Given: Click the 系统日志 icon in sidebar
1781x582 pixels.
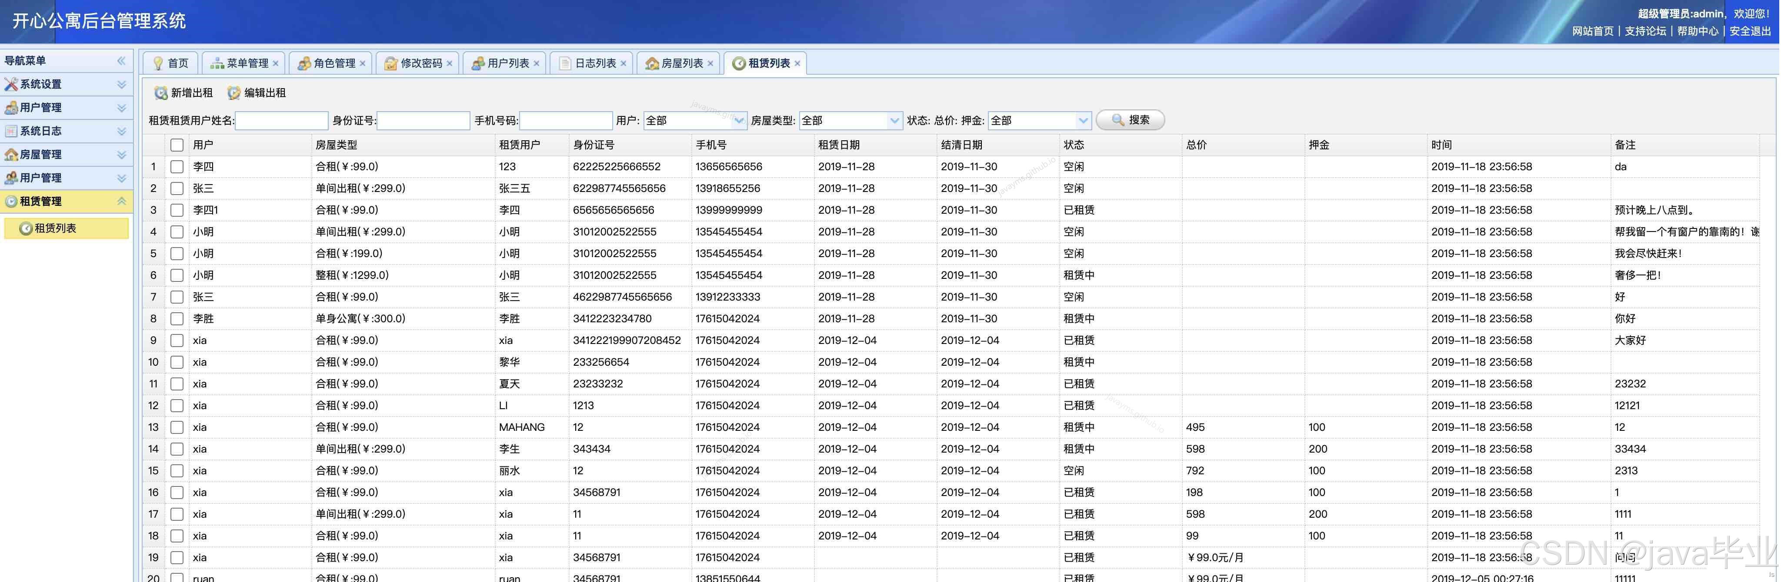Looking at the screenshot, I should 11,131.
